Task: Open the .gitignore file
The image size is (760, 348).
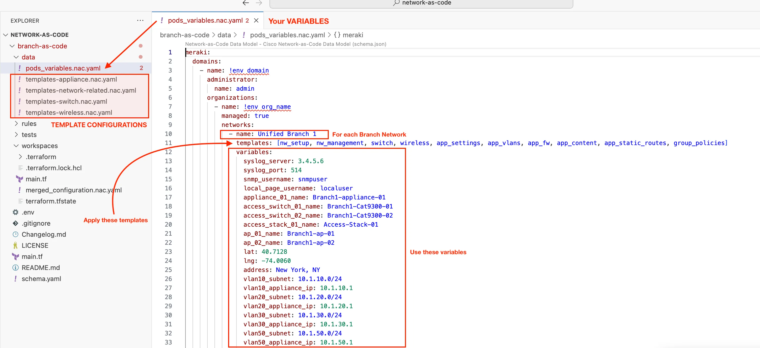Action: [36, 223]
